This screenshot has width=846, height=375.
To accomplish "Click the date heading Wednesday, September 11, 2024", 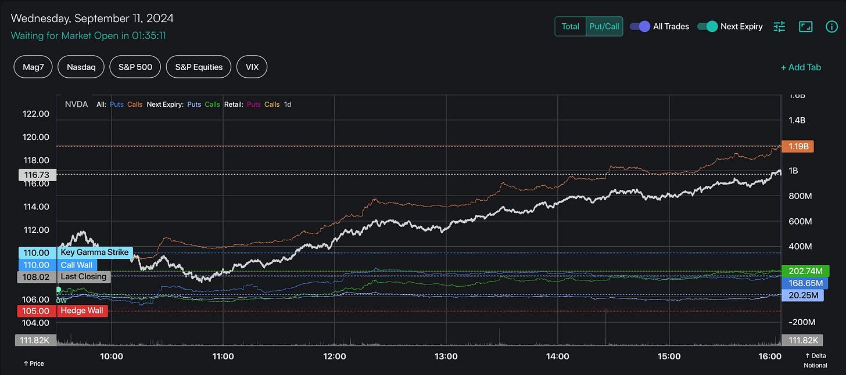I will point(92,19).
